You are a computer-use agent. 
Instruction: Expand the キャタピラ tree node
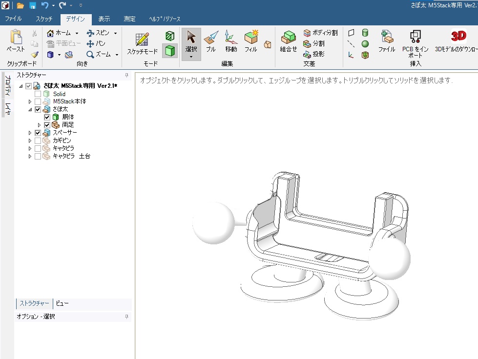[30, 149]
